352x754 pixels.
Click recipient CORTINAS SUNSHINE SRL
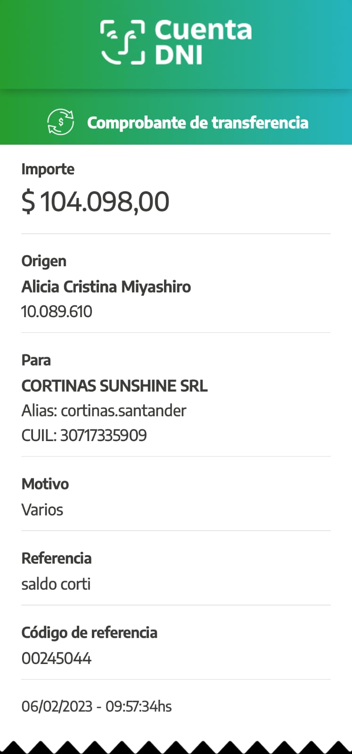(115, 386)
